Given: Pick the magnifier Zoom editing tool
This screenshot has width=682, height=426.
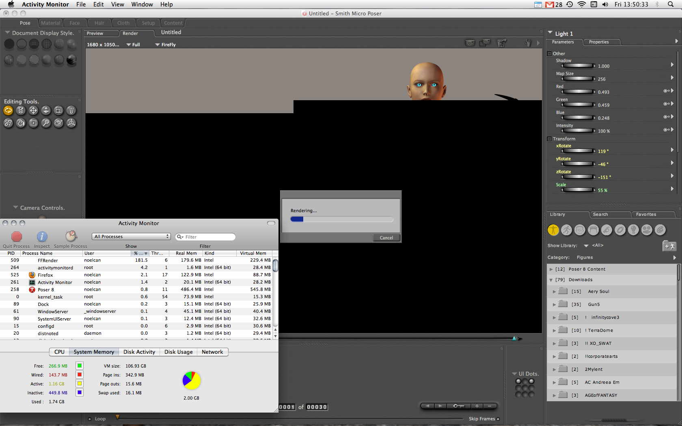Looking at the screenshot, I should (46, 123).
